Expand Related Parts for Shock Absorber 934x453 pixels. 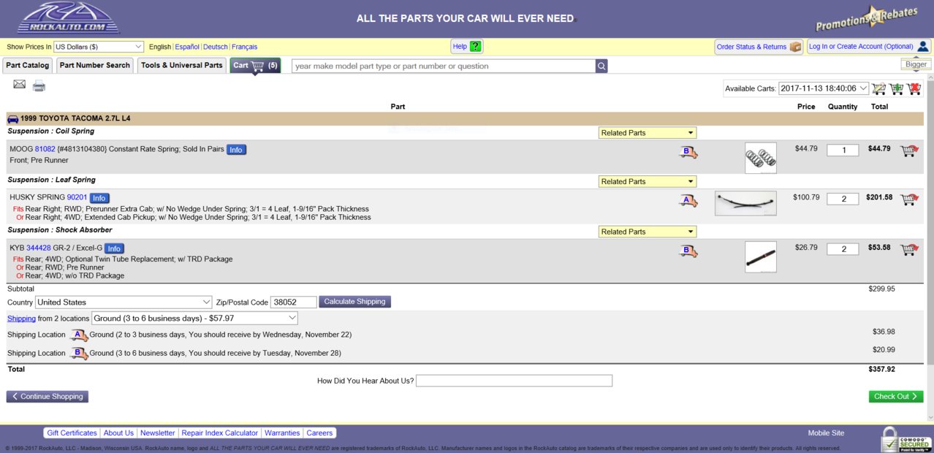(x=648, y=232)
